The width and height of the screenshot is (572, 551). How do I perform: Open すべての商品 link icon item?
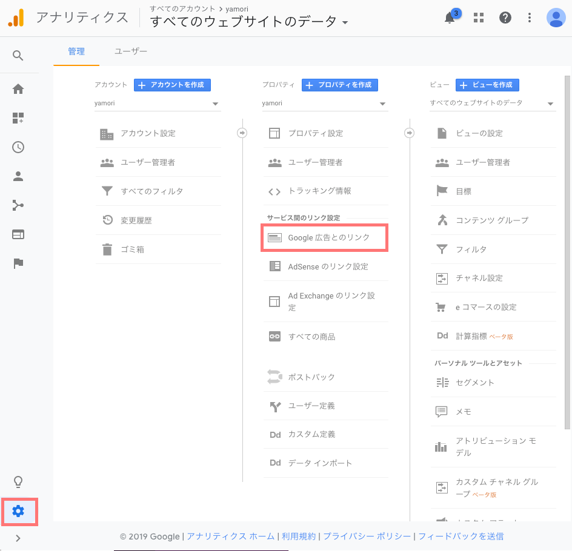[325, 337]
